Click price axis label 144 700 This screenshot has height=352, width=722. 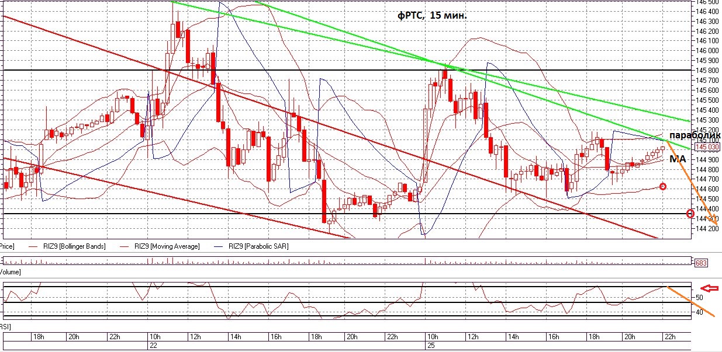click(706, 179)
